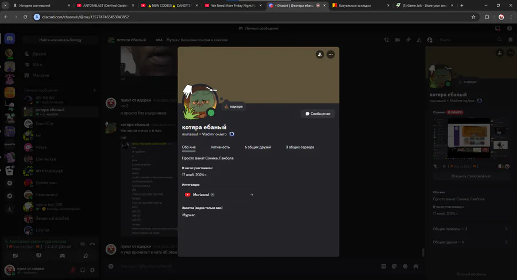Image resolution: width=517 pixels, height=280 pixels.
Task: Toggle camera in voice panel
Action: pos(15,256)
